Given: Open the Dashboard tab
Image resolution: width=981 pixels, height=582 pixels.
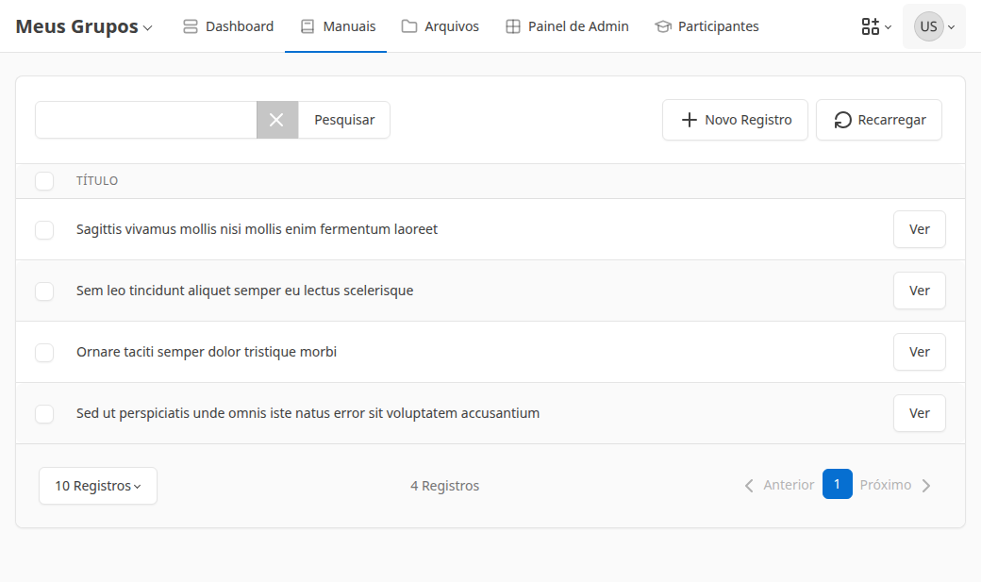Looking at the screenshot, I should (x=228, y=26).
